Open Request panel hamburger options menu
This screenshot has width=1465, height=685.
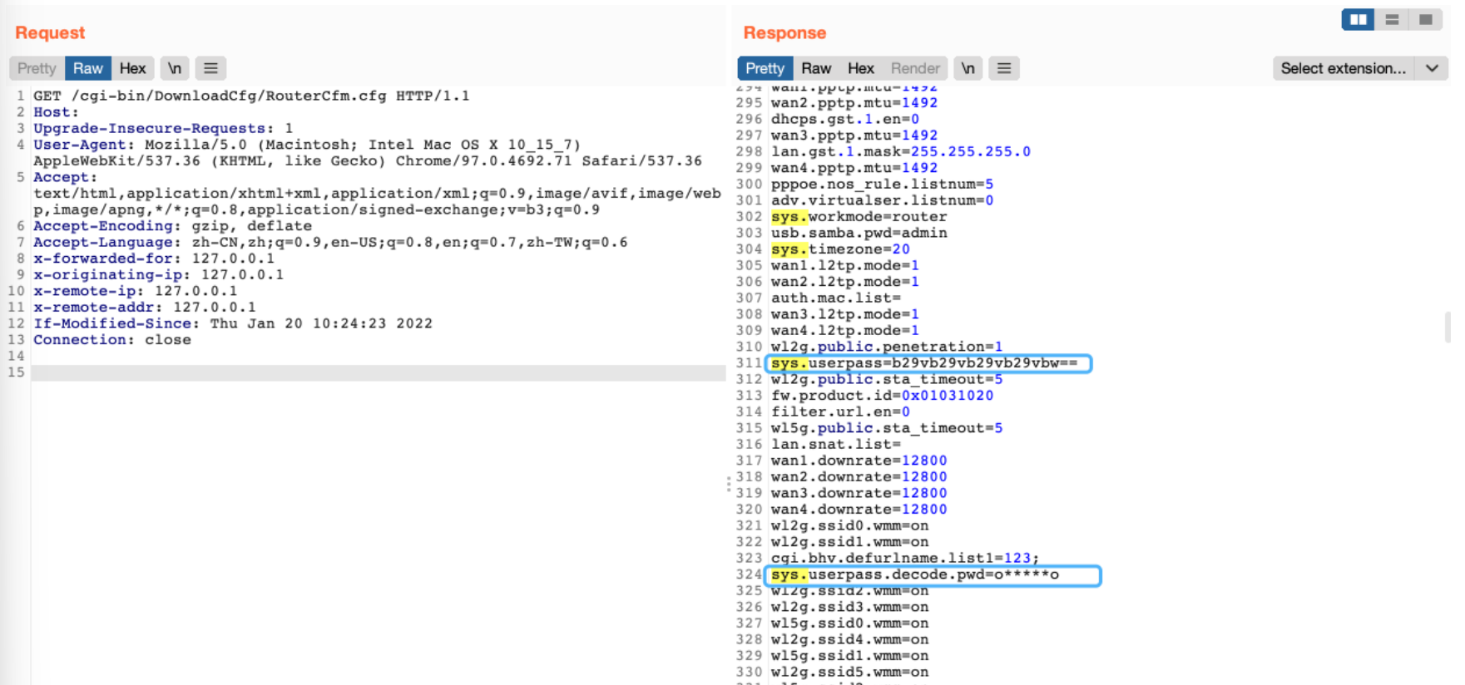210,68
